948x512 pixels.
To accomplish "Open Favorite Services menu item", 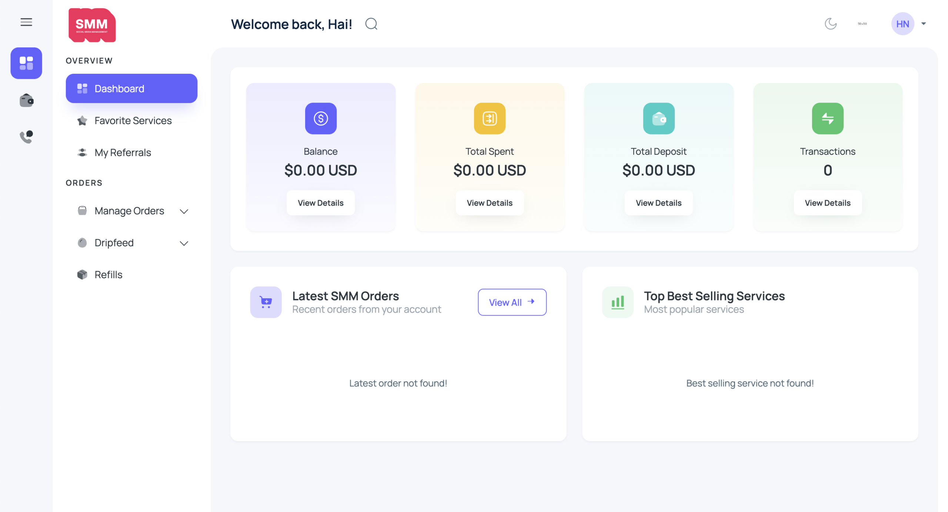I will tap(133, 120).
